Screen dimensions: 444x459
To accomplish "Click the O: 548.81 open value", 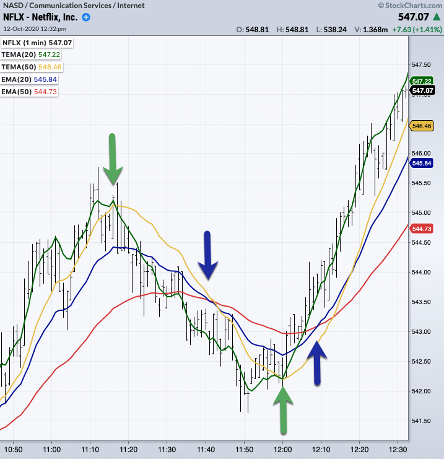I will (x=252, y=30).
